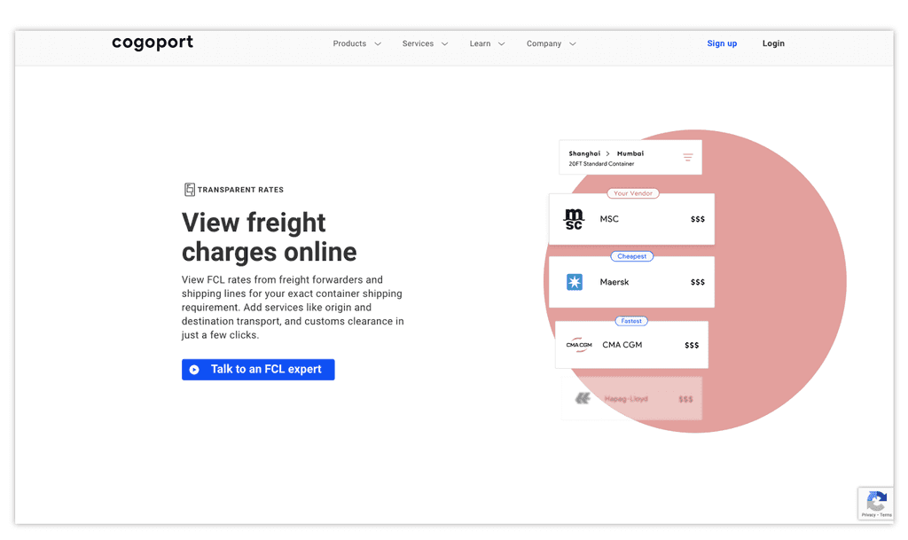This screenshot has height=540, width=908.
Task: Click the 20FT Standard Container text
Action: (x=601, y=164)
